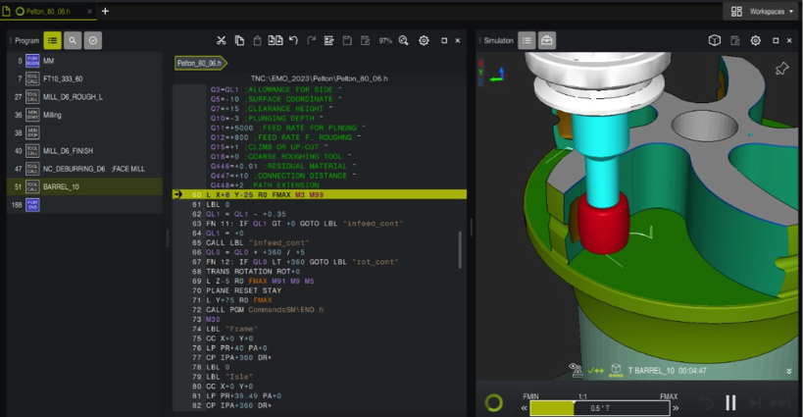The height and width of the screenshot is (417, 803).
Task: Add a new tab with plus
Action: (x=106, y=11)
